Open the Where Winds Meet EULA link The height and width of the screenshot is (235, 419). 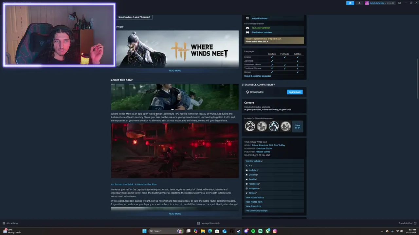click(x=257, y=41)
